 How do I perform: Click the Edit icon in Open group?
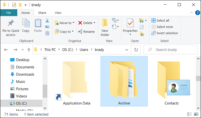pyautogui.click(x=142, y=27)
